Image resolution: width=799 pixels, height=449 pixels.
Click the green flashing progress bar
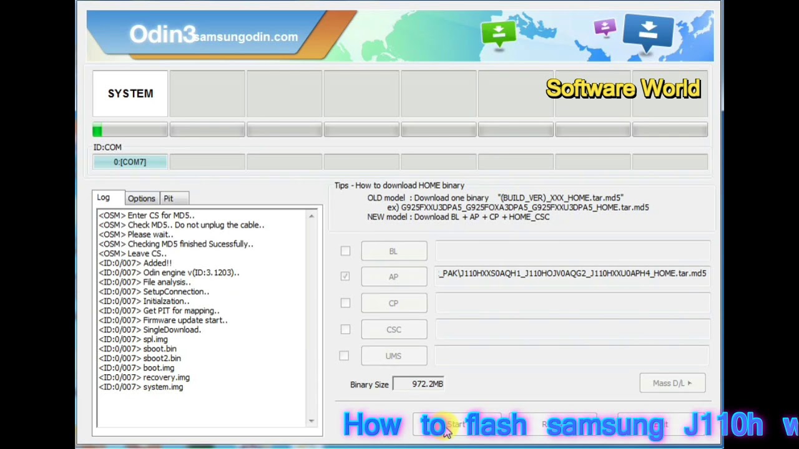[x=130, y=130]
